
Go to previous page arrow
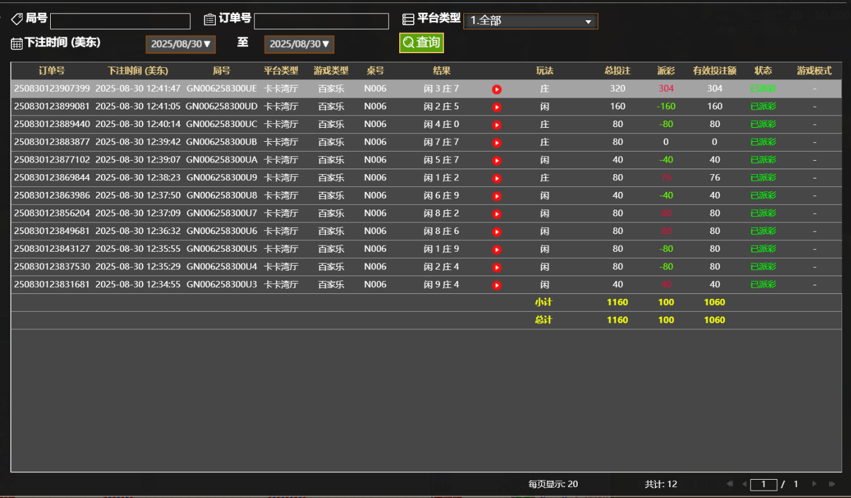point(744,484)
